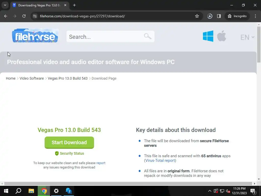Click the security shield icon beside Security Status
The height and width of the screenshot is (196, 261).
[x=57, y=153]
